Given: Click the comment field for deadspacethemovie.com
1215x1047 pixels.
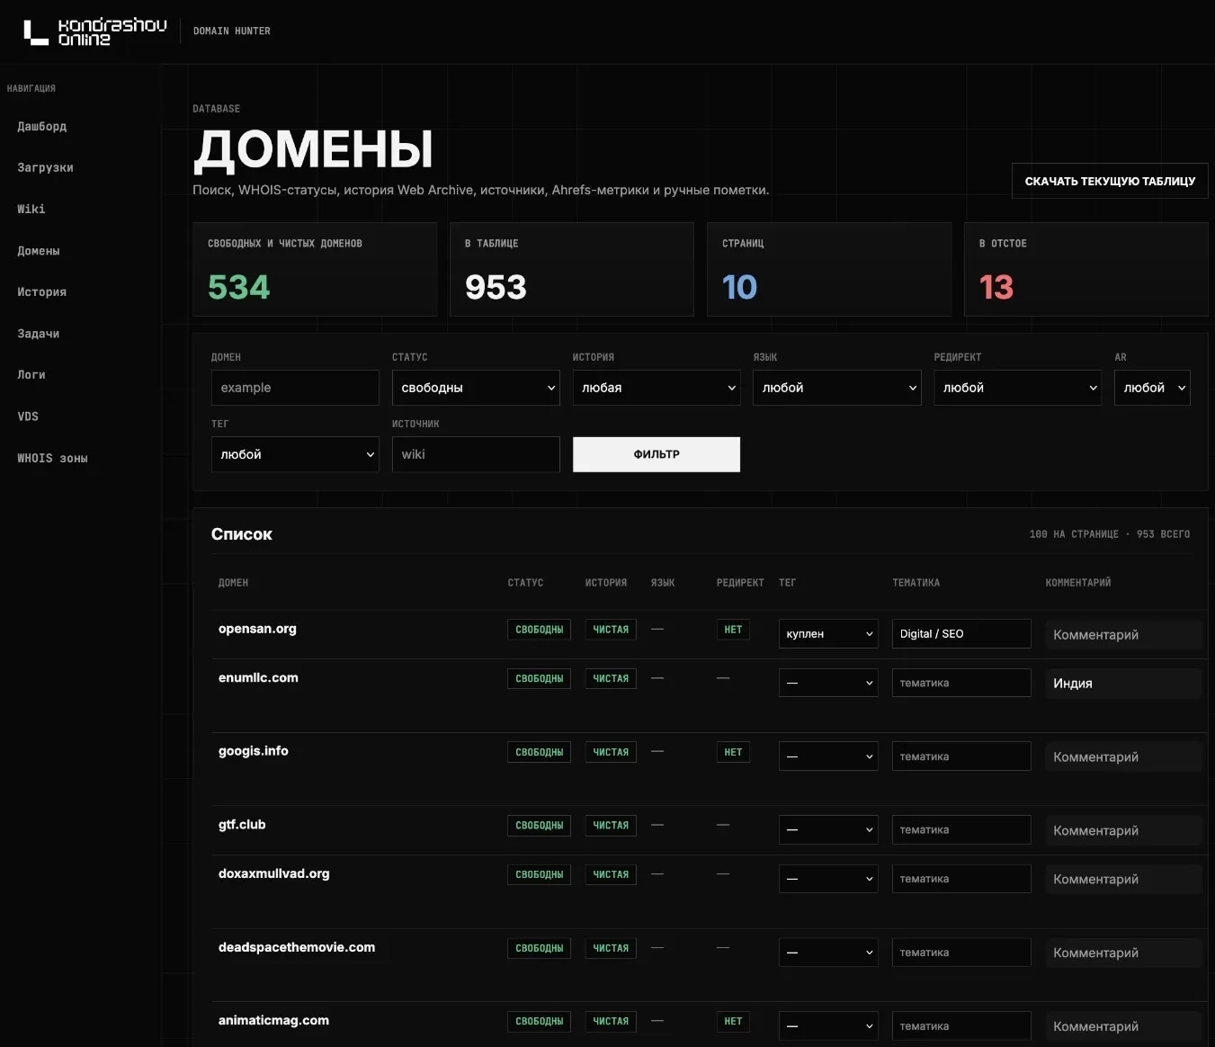Looking at the screenshot, I should coord(1123,953).
